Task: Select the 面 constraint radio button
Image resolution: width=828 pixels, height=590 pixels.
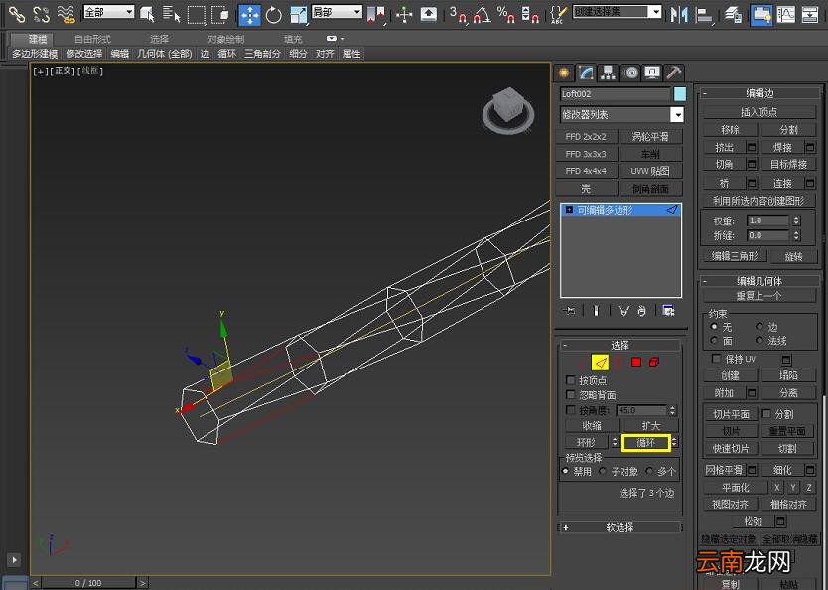Action: point(714,340)
